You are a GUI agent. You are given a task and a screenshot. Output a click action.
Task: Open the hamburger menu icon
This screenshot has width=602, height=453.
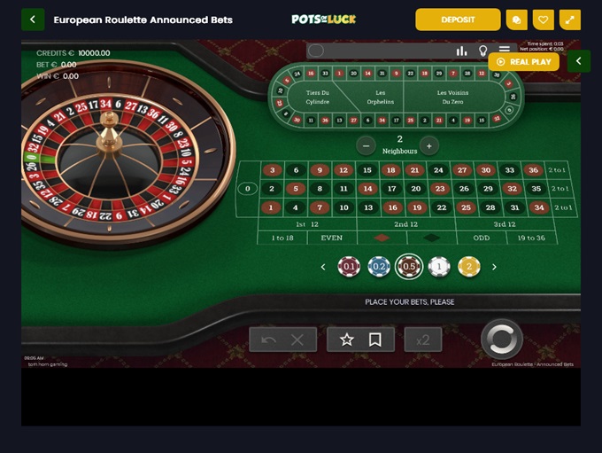504,49
